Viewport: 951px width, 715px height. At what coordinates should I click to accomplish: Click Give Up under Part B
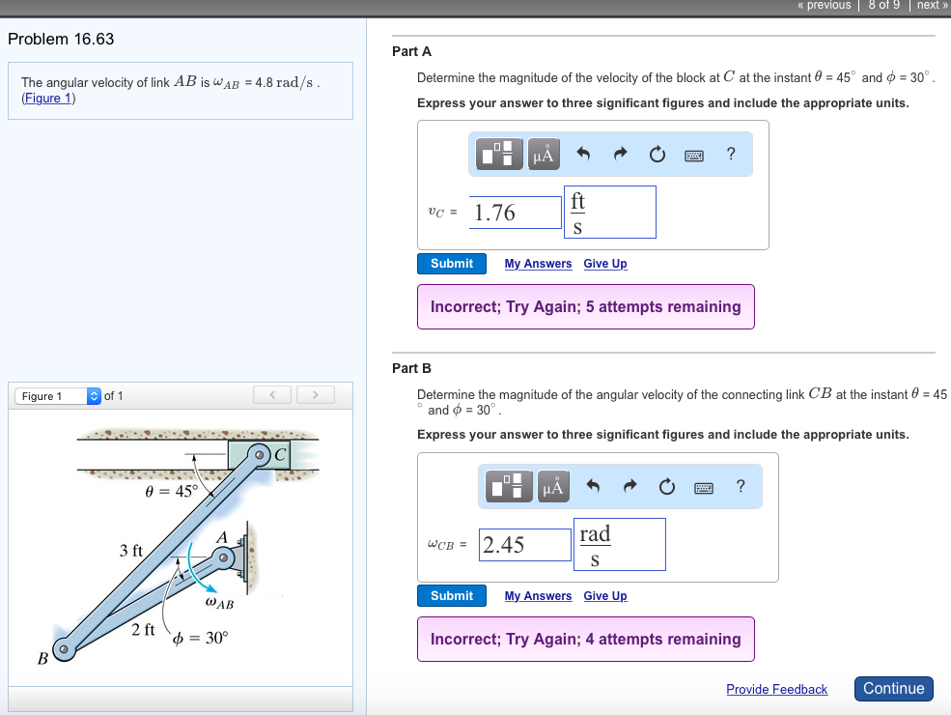coord(604,595)
